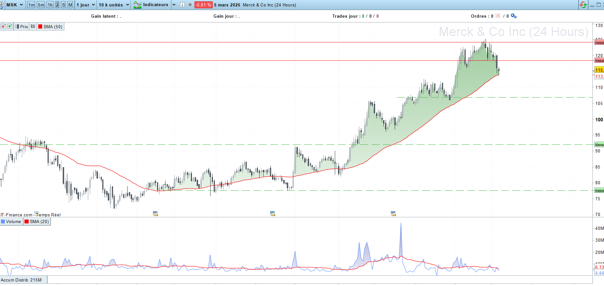Click the '6 mars 2026' date in toolbar

(x=227, y=5)
